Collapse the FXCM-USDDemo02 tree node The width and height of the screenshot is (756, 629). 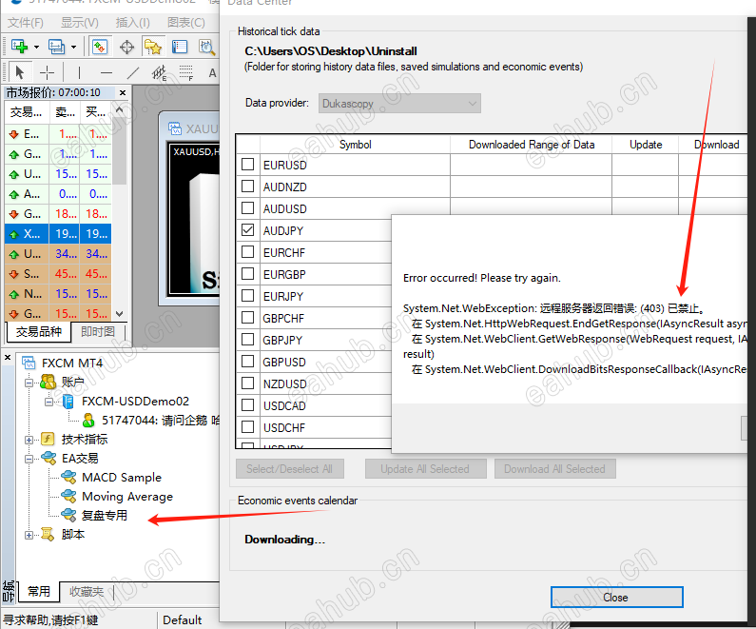pos(49,402)
